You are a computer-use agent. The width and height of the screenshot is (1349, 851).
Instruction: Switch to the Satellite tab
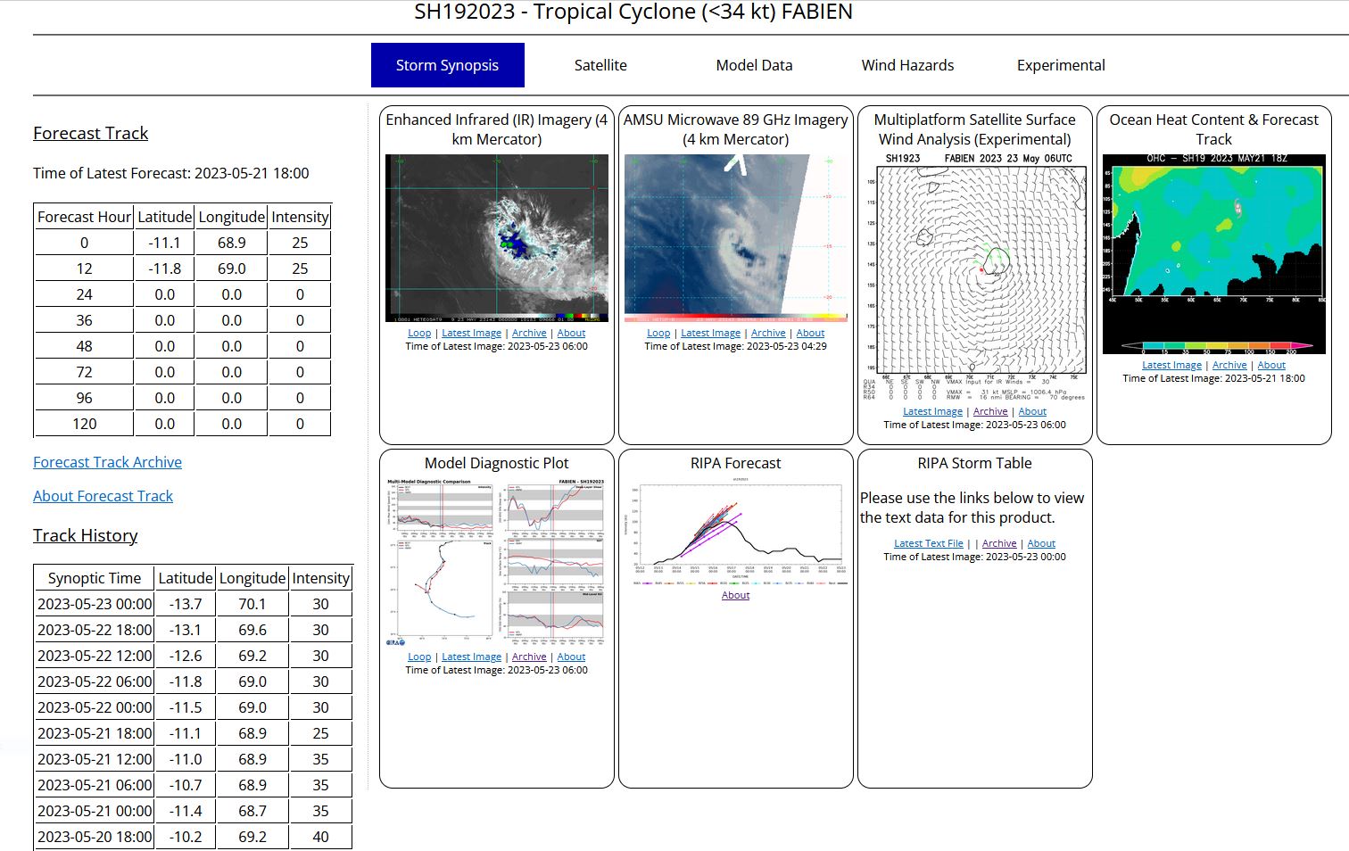point(600,65)
